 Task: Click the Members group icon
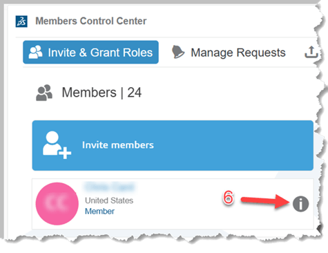click(x=44, y=93)
